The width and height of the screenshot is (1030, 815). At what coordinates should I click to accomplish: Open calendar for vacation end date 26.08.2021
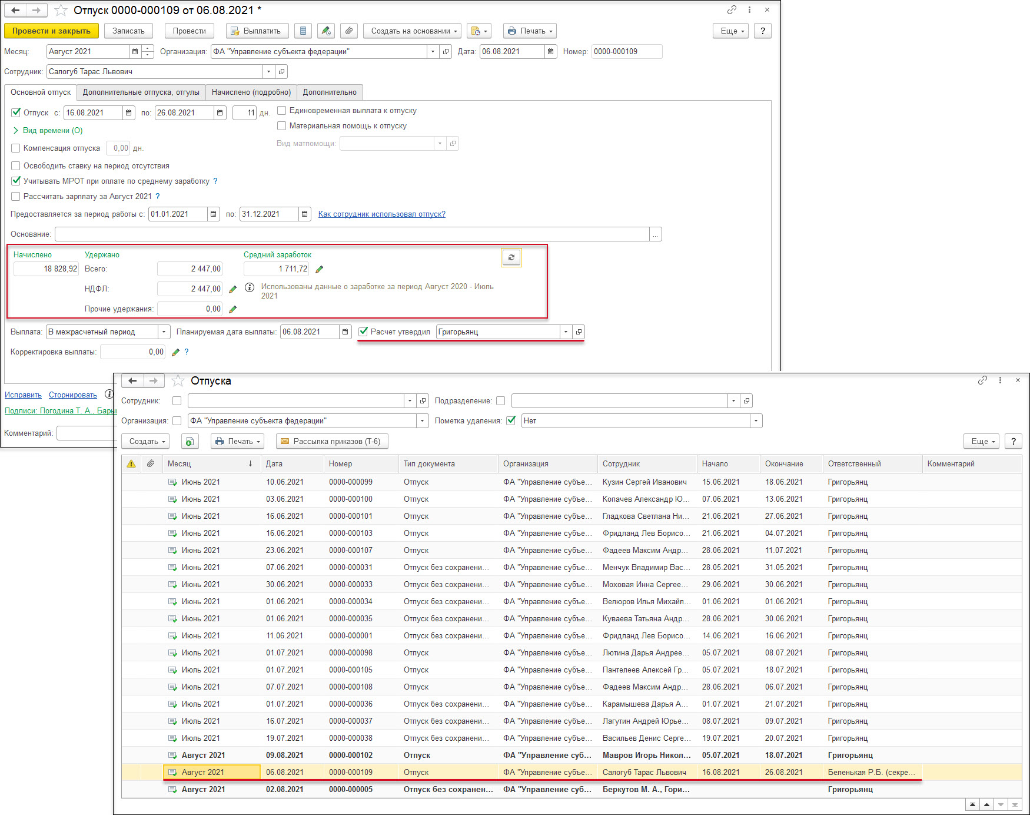click(x=220, y=113)
